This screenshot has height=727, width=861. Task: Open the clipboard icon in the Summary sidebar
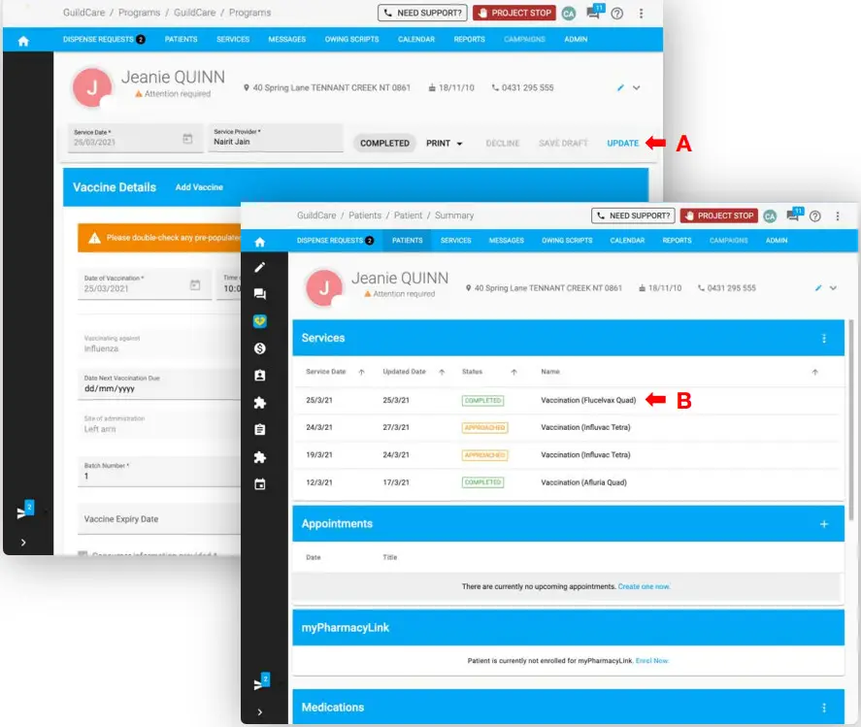(260, 429)
